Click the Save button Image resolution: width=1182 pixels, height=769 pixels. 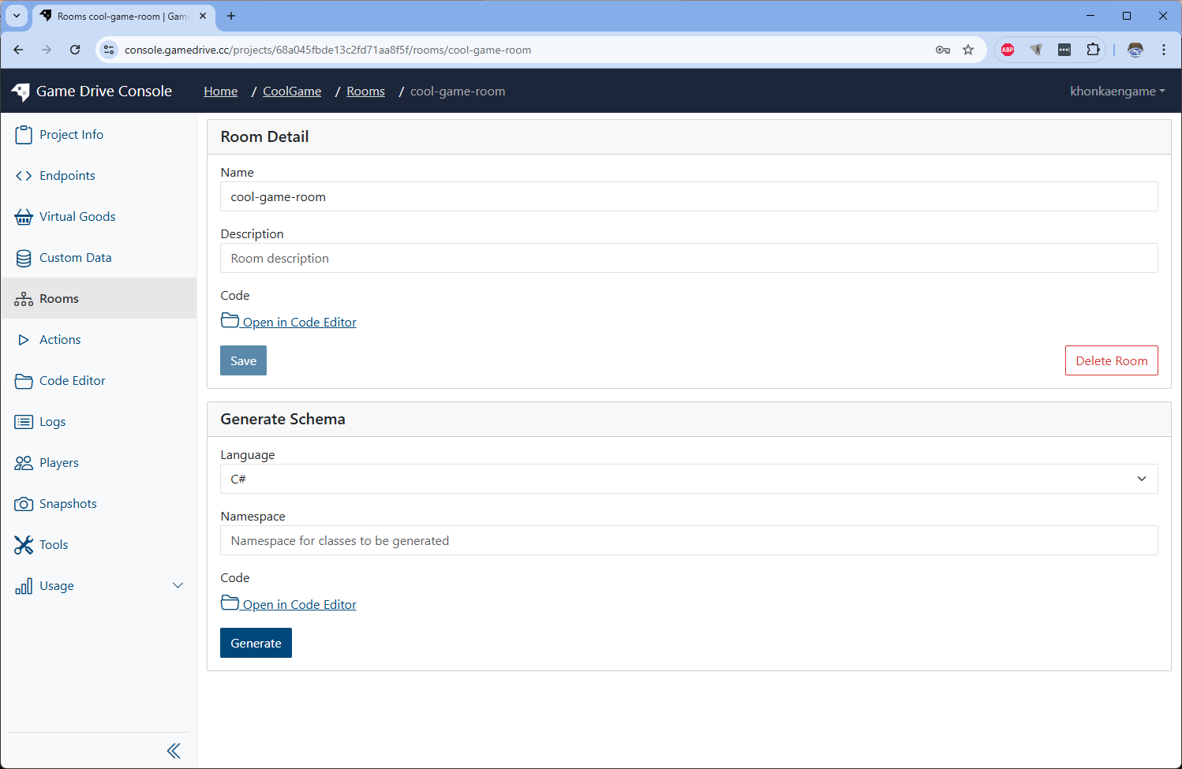(243, 360)
